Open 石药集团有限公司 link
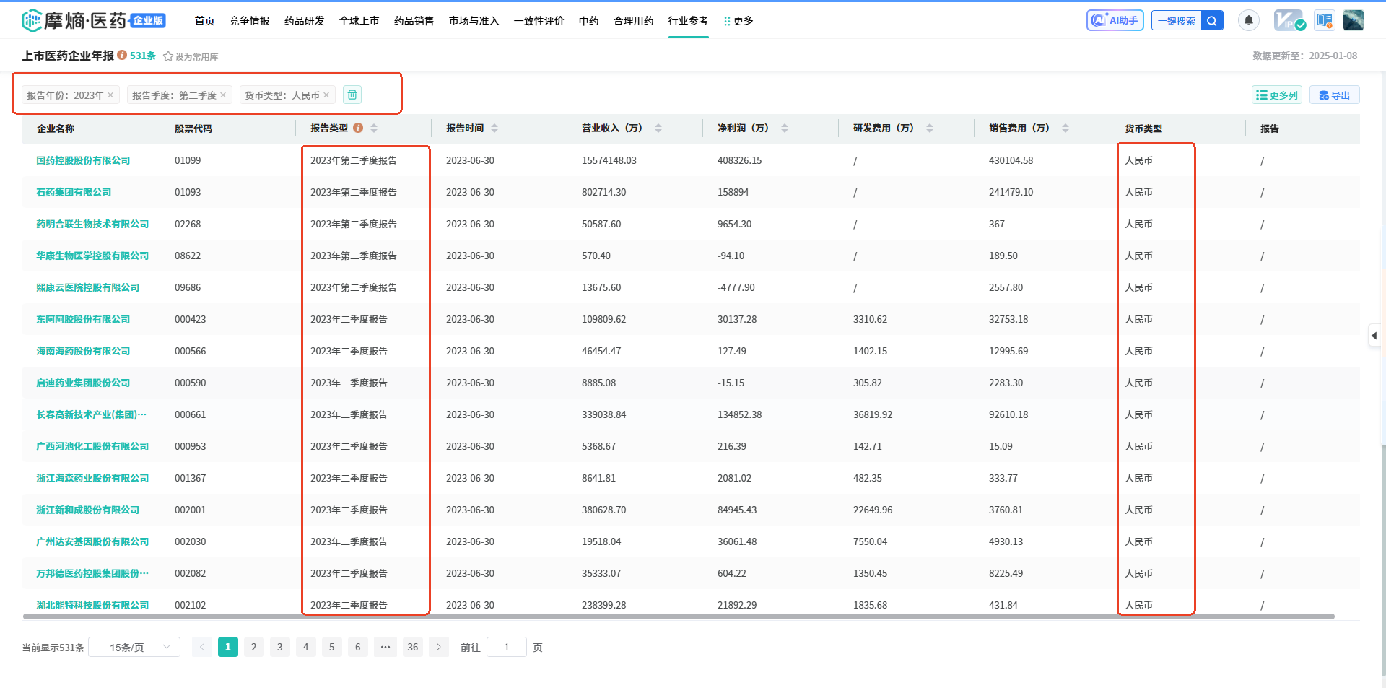 coord(74,192)
